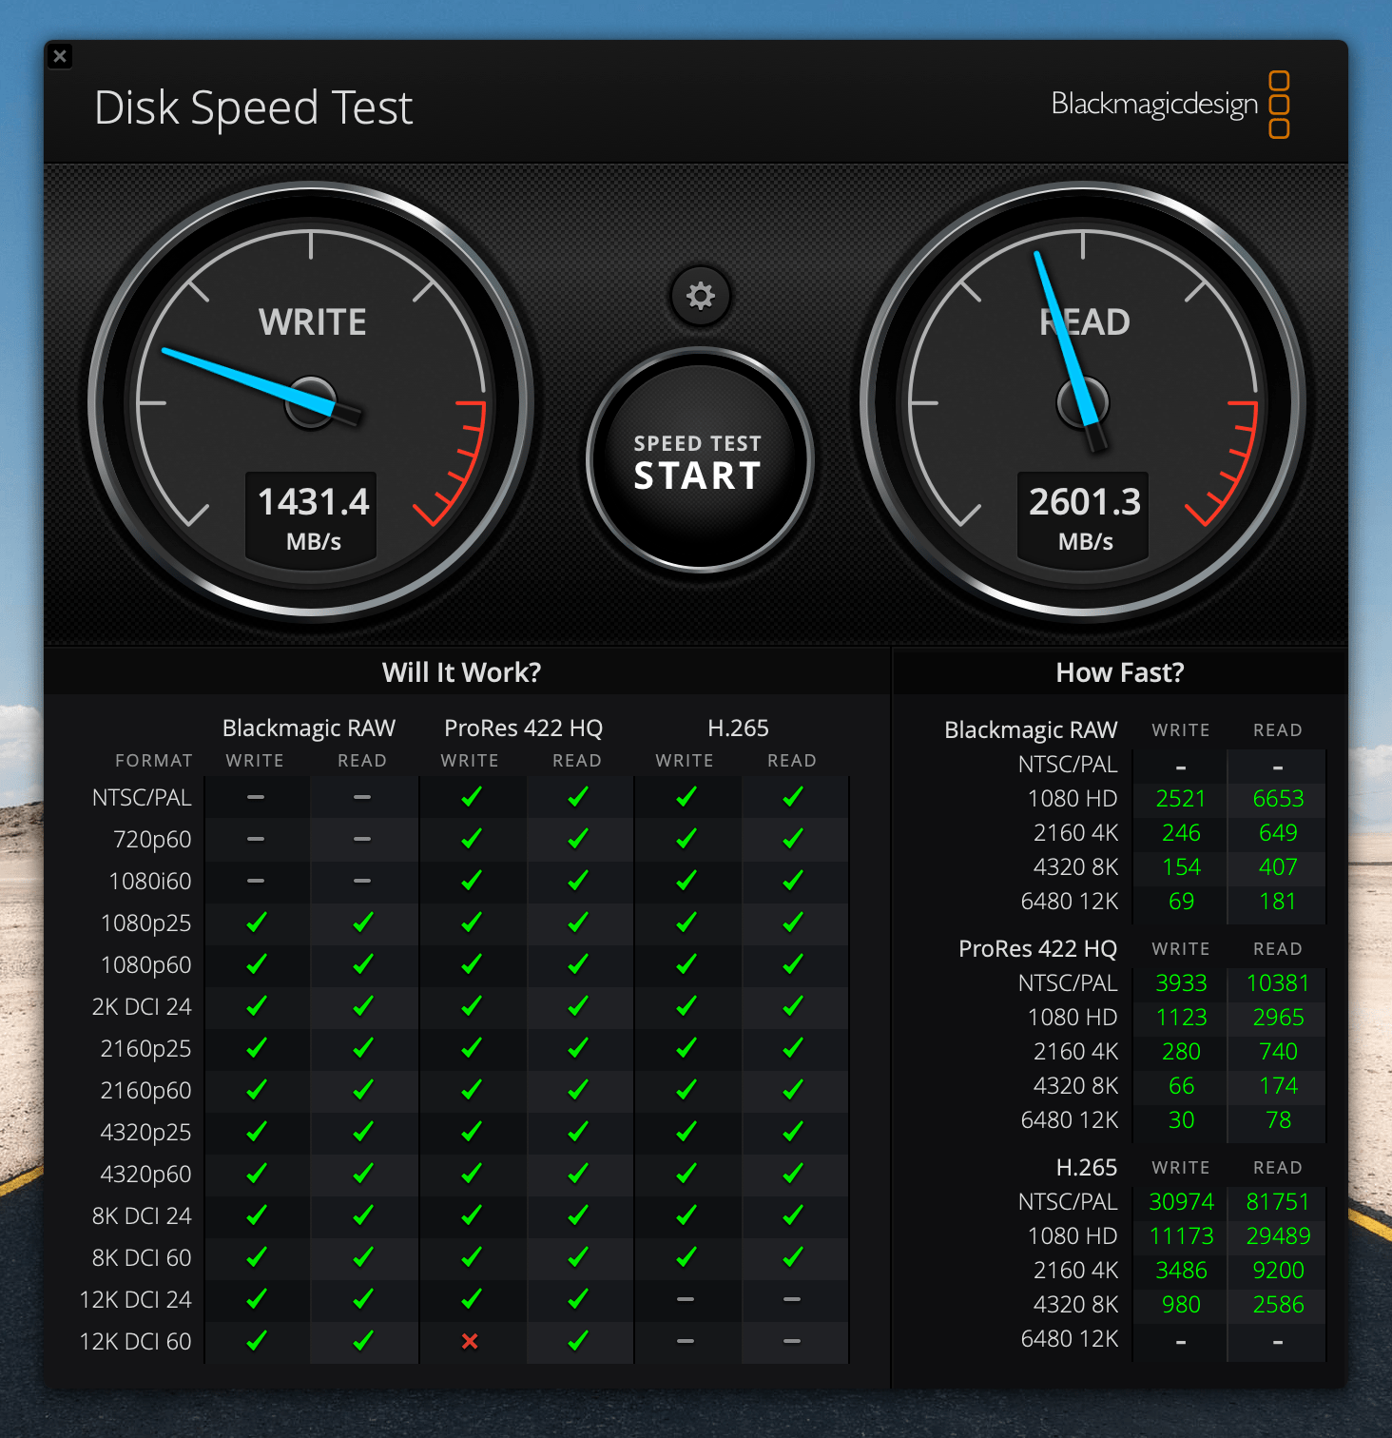Image resolution: width=1392 pixels, height=1438 pixels.
Task: Click the READ gauge needle dial
Action: tap(1082, 401)
